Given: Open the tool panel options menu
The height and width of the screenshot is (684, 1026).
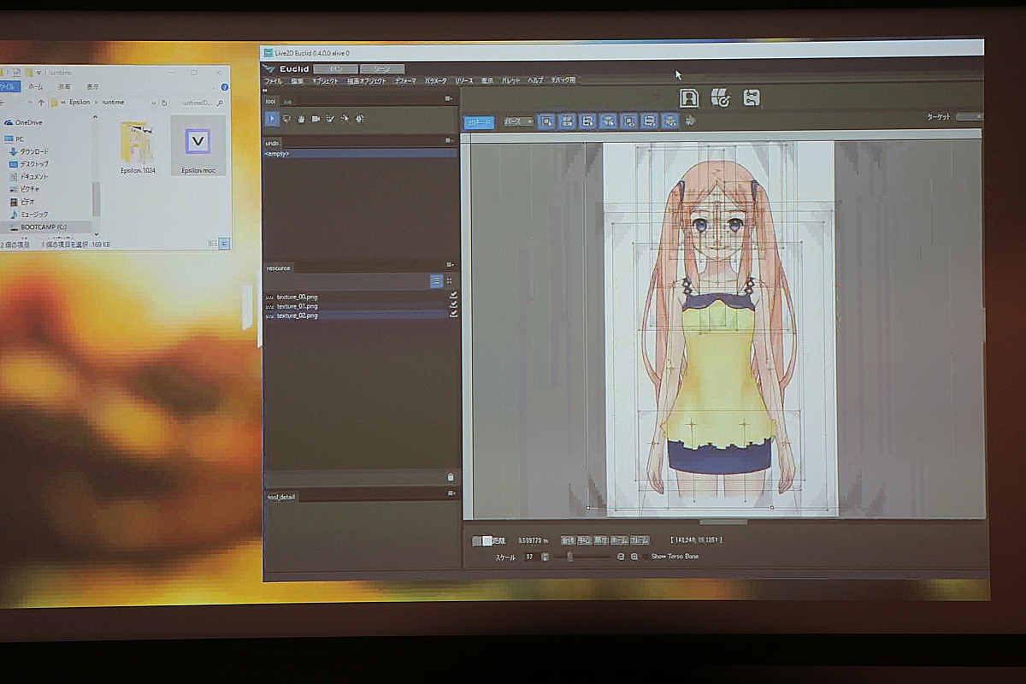Looking at the screenshot, I should pos(449,99).
